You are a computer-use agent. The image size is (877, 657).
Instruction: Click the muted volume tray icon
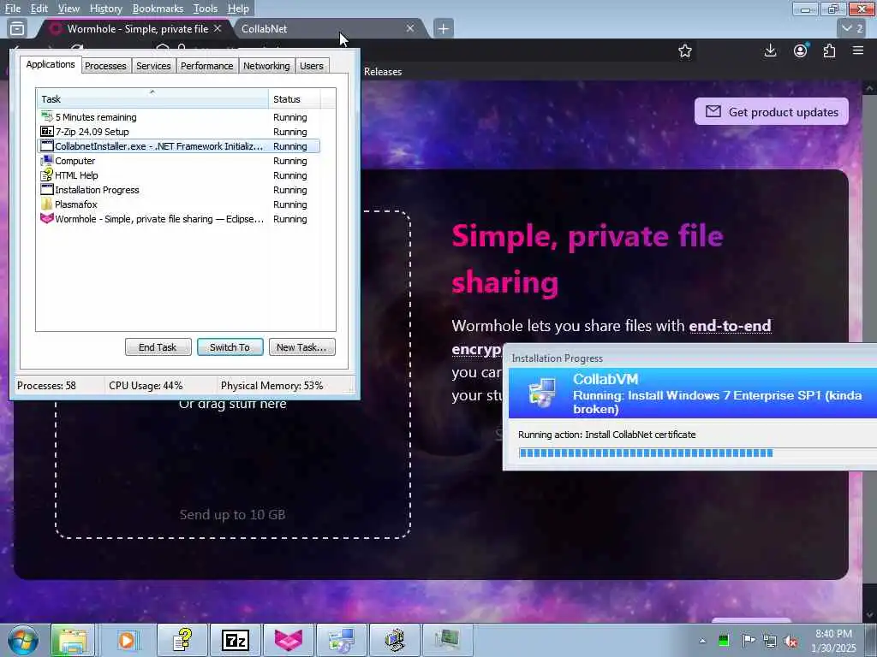(x=790, y=641)
